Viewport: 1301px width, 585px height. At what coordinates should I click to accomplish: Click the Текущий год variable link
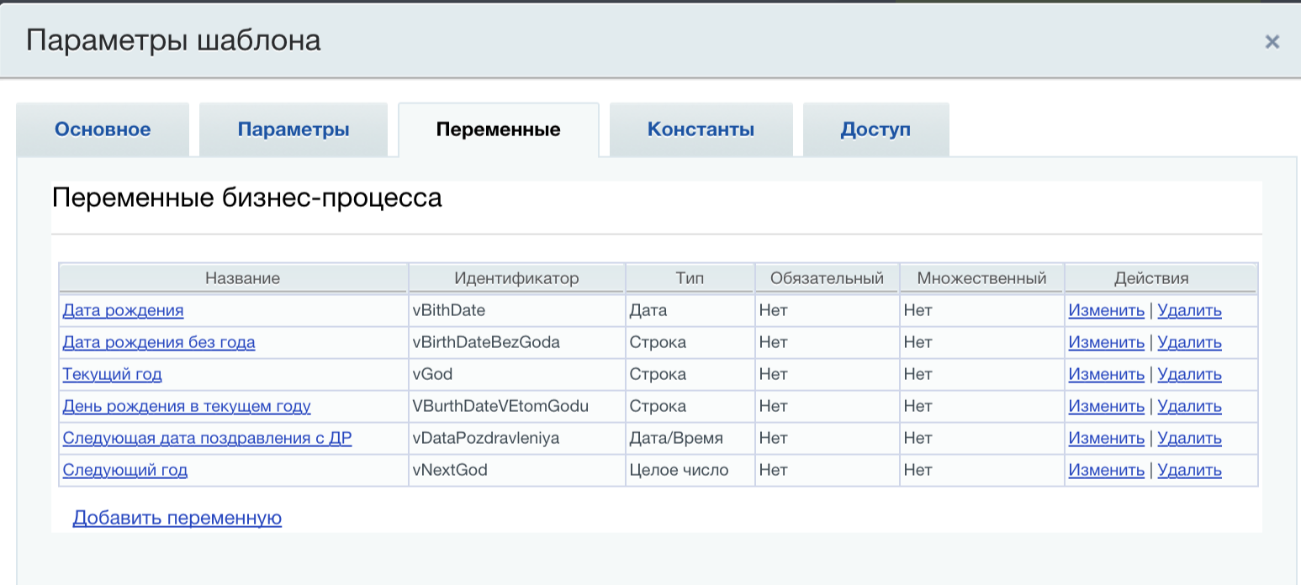(x=112, y=374)
